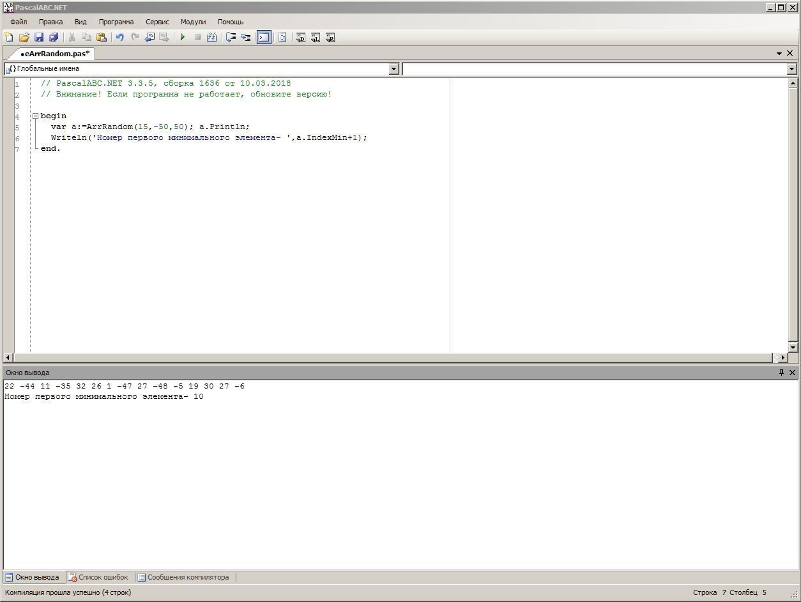
Task: Click the New file icon
Action: [9, 38]
